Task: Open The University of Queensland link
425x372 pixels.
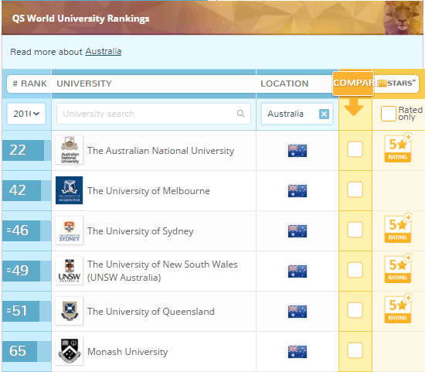Action: point(151,312)
